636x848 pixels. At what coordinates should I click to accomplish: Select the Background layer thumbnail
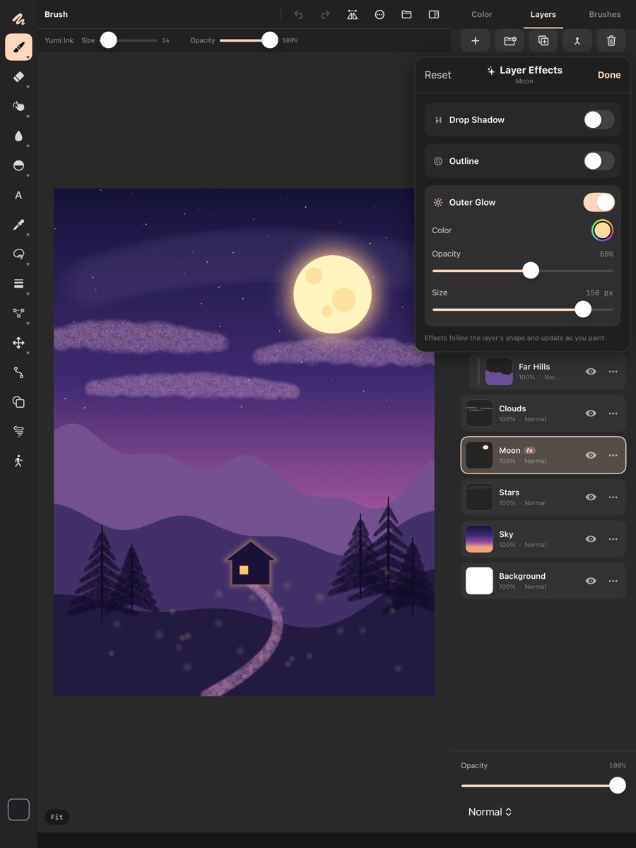tap(479, 581)
